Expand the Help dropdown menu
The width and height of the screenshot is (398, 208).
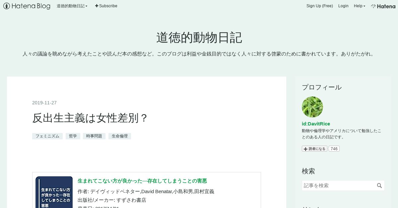(360, 6)
